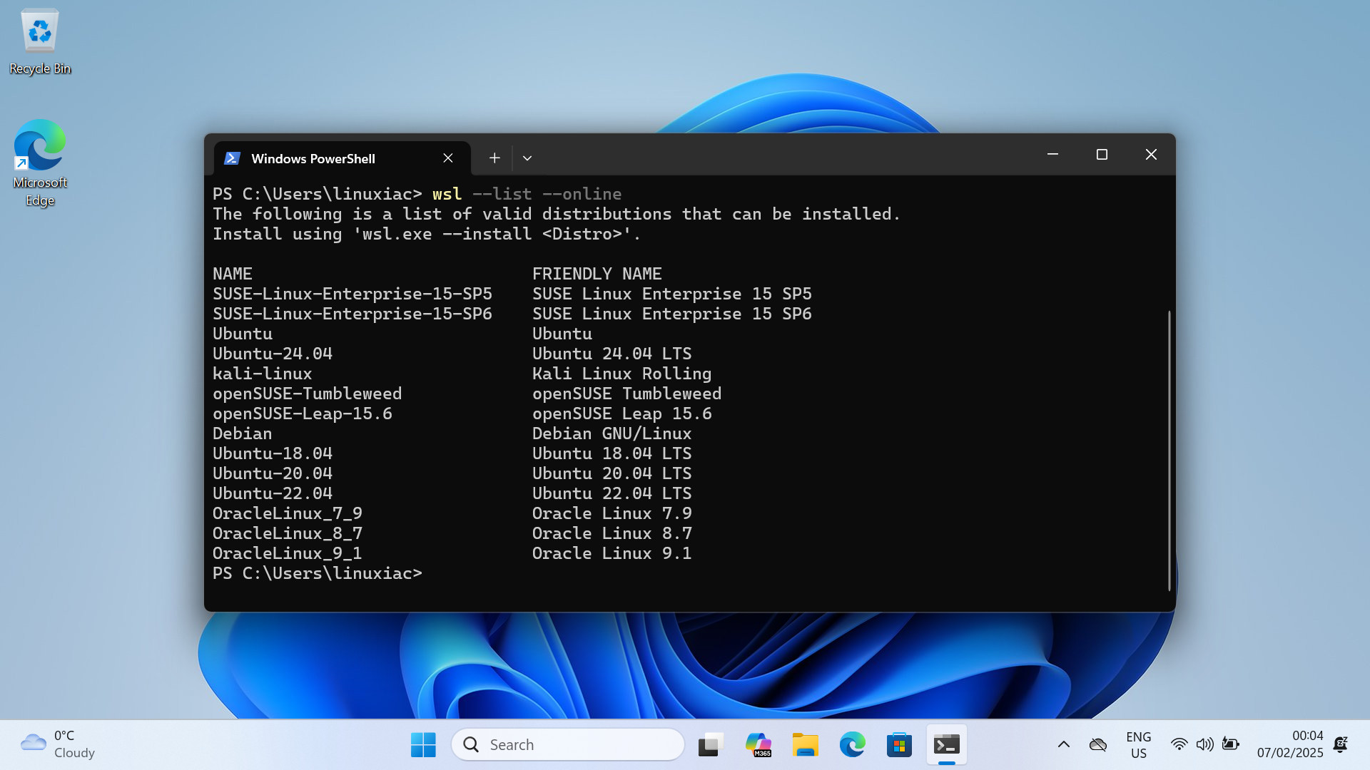Click the Terminal icon in the taskbar
The image size is (1370, 770).
pos(947,745)
